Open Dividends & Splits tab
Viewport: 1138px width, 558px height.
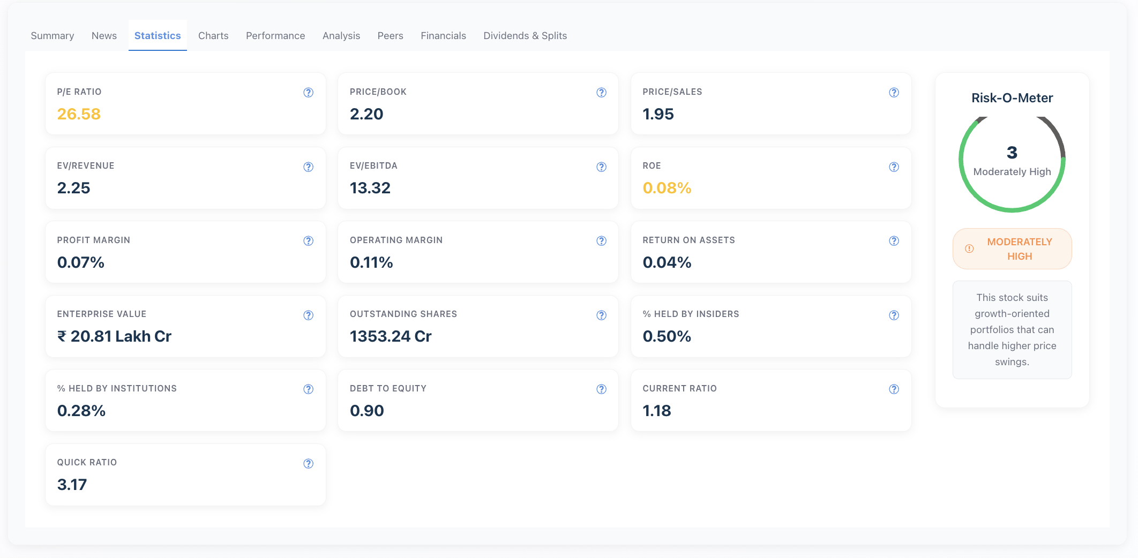(x=525, y=36)
